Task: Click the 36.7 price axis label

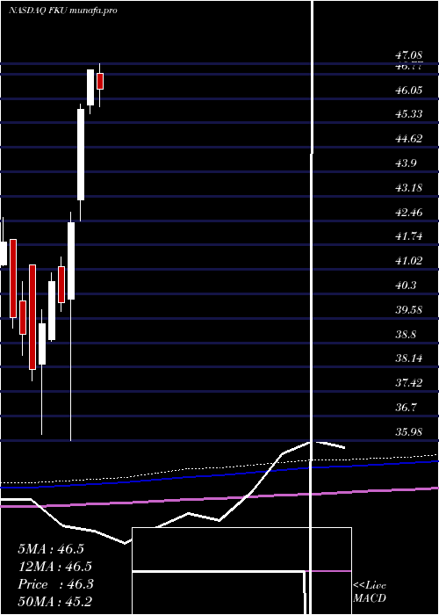Action: (x=406, y=408)
